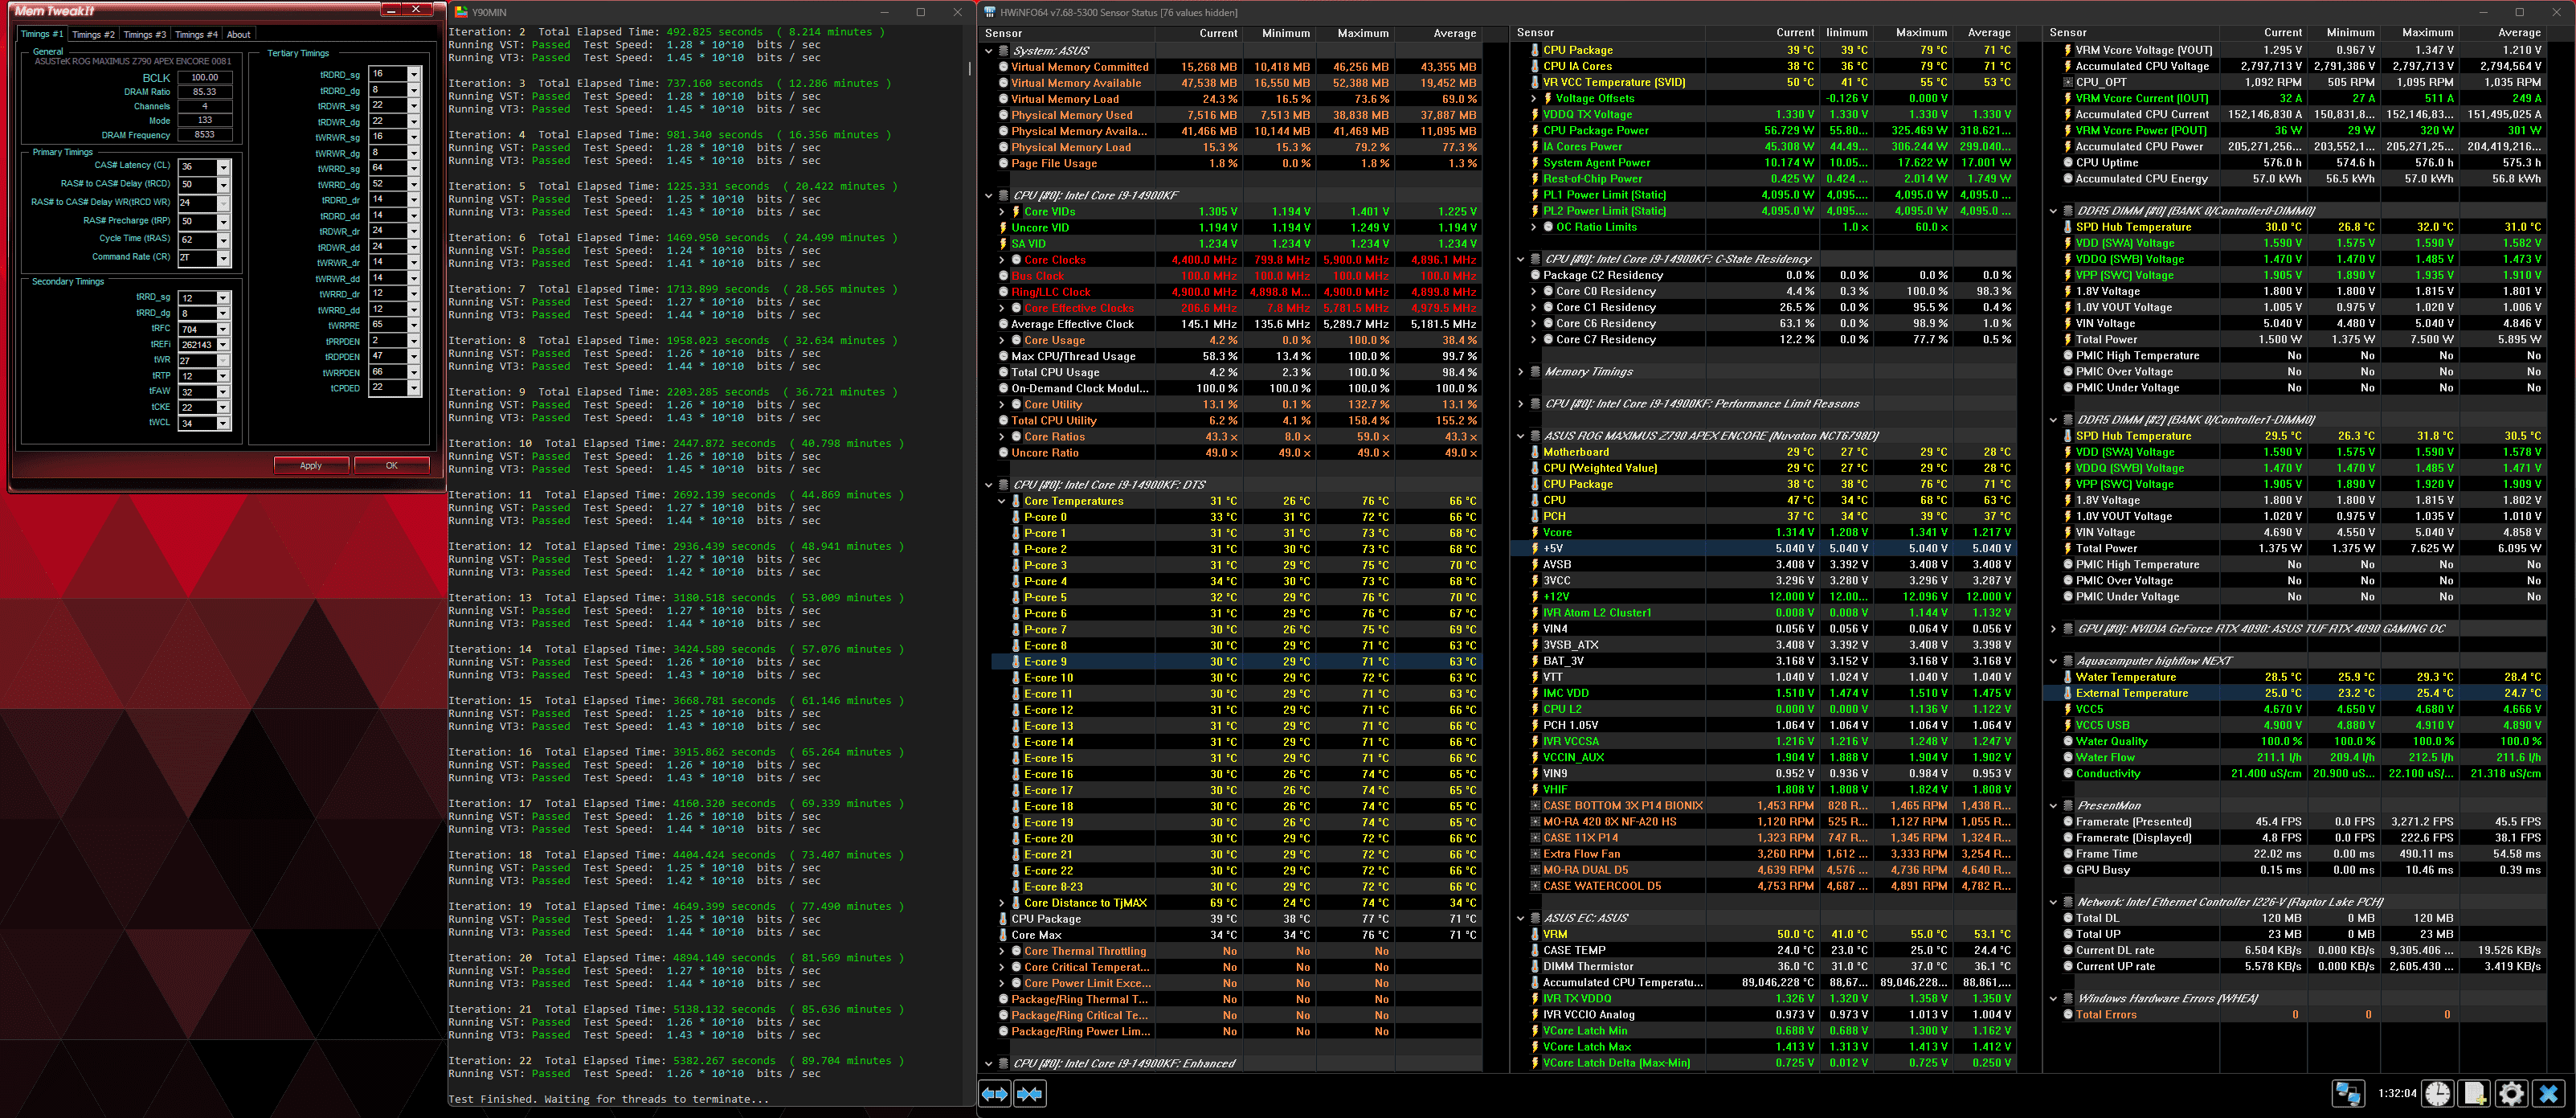Click the icon beside Framerate (Presented)
The image size is (2576, 1118).
pyautogui.click(x=2067, y=821)
